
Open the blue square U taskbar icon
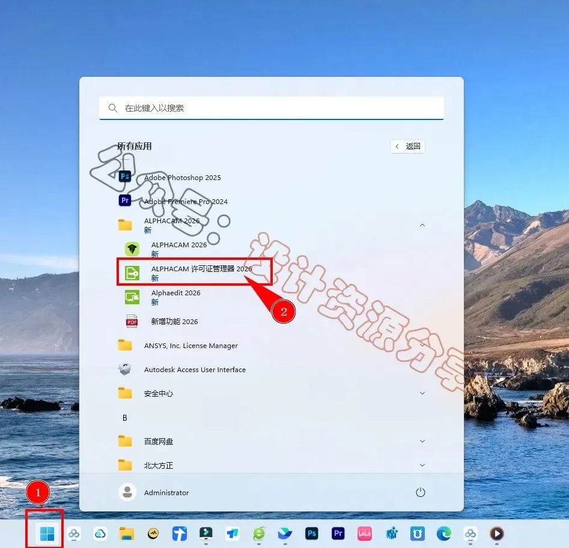click(x=418, y=534)
